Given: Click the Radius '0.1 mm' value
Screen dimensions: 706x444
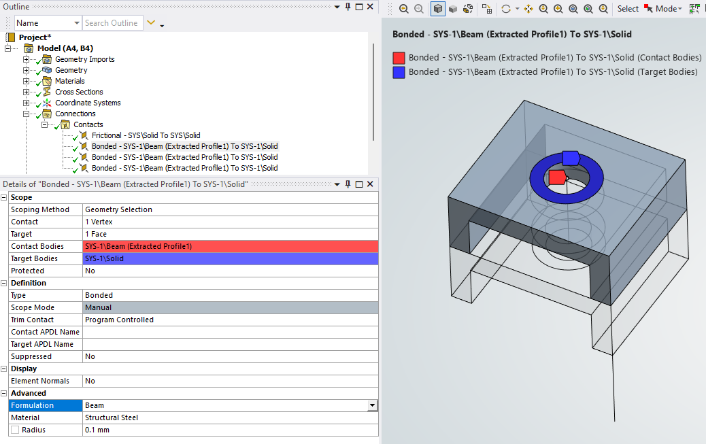Looking at the screenshot, I should click(x=231, y=430).
